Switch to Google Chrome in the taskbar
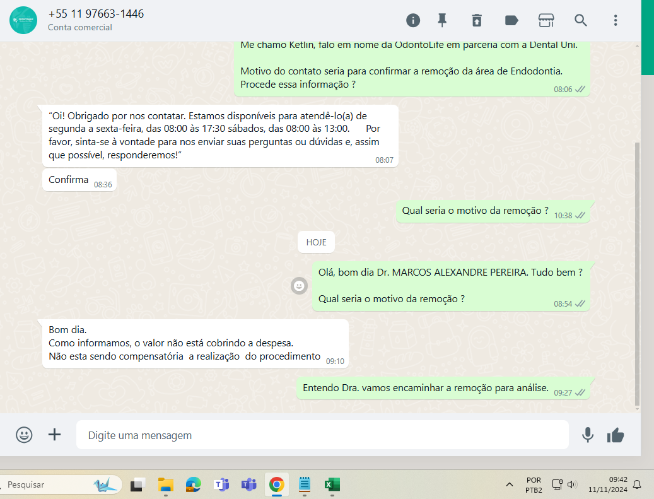 coord(276,484)
